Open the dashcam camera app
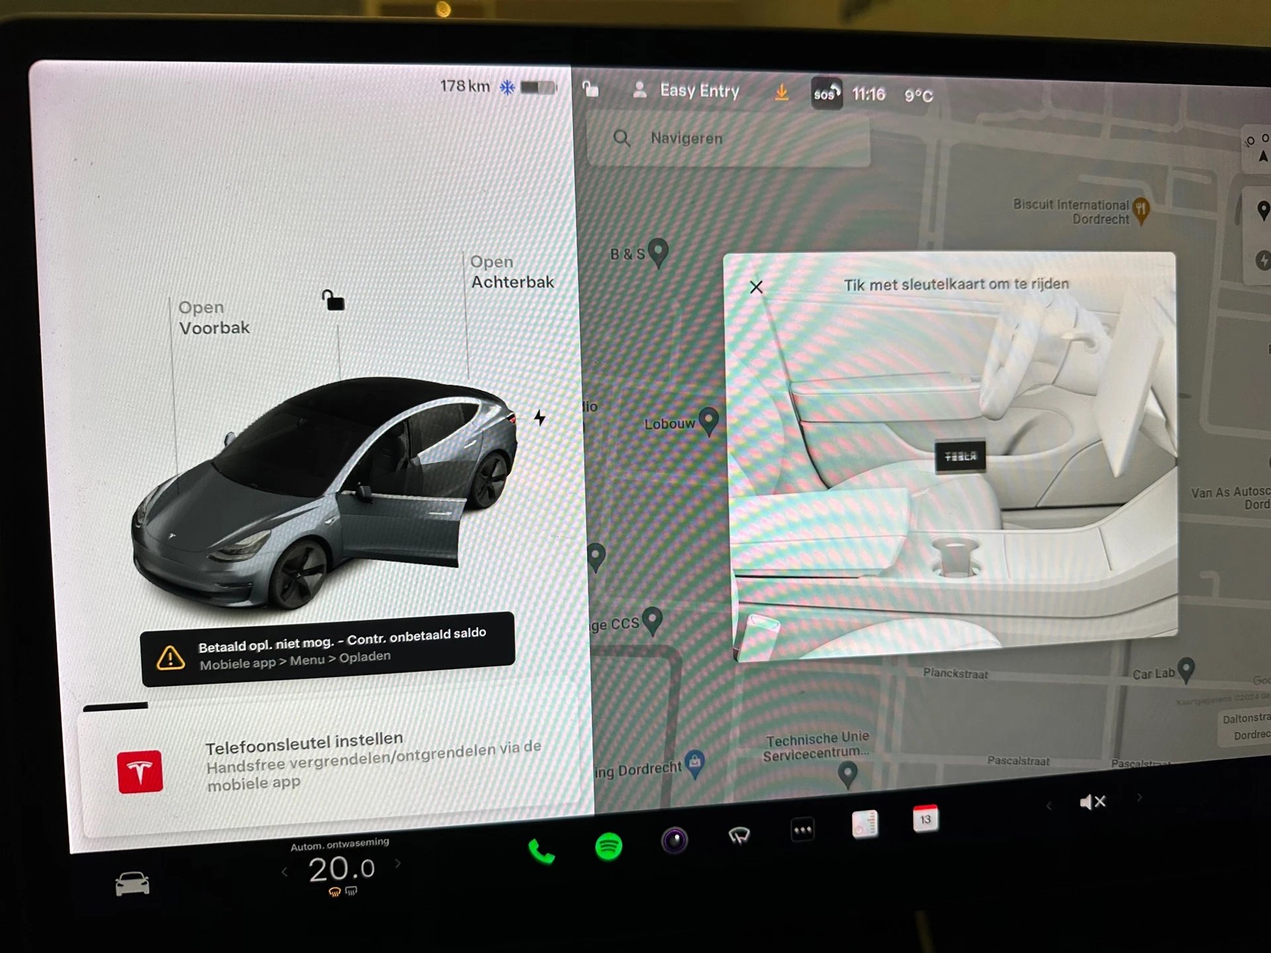Viewport: 1271px width, 953px height. [x=675, y=840]
